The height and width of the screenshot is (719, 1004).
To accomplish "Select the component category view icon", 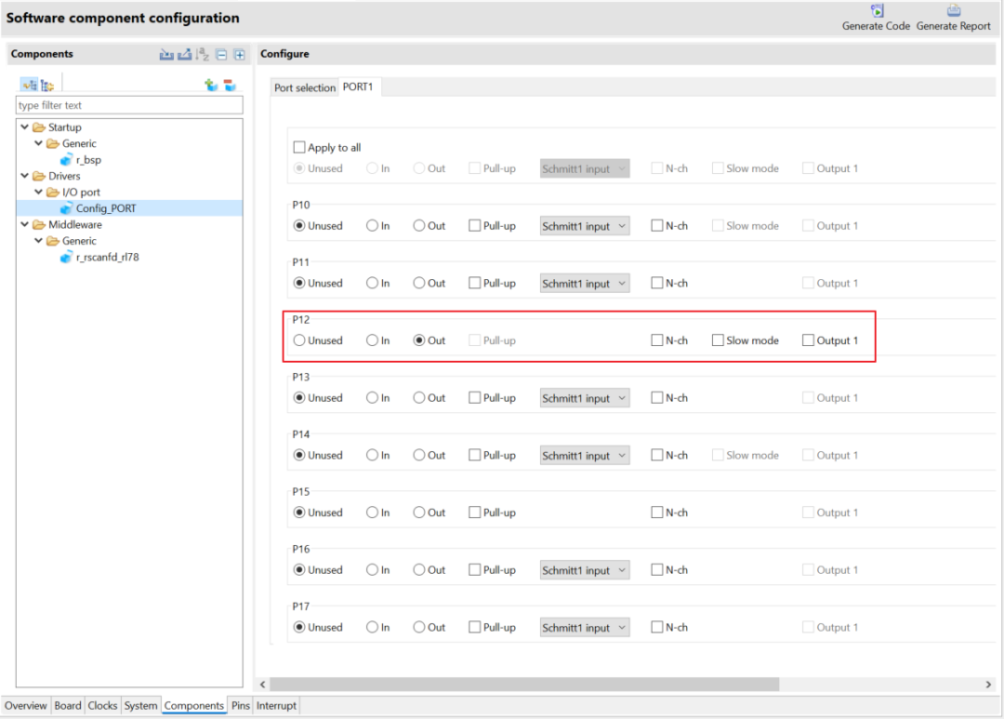I will pyautogui.click(x=30, y=85).
